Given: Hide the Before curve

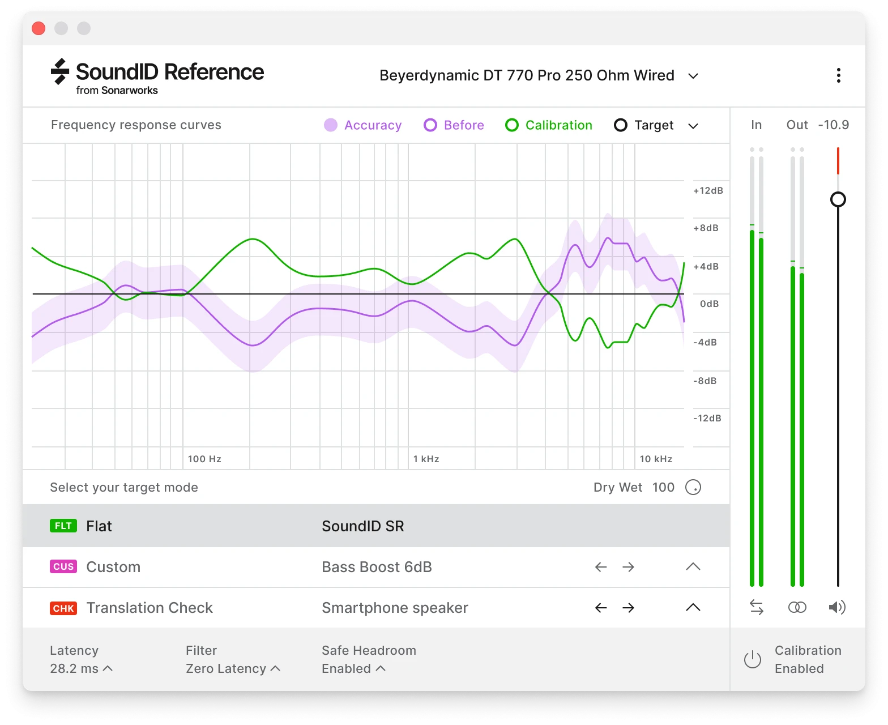Looking at the screenshot, I should 454,125.
